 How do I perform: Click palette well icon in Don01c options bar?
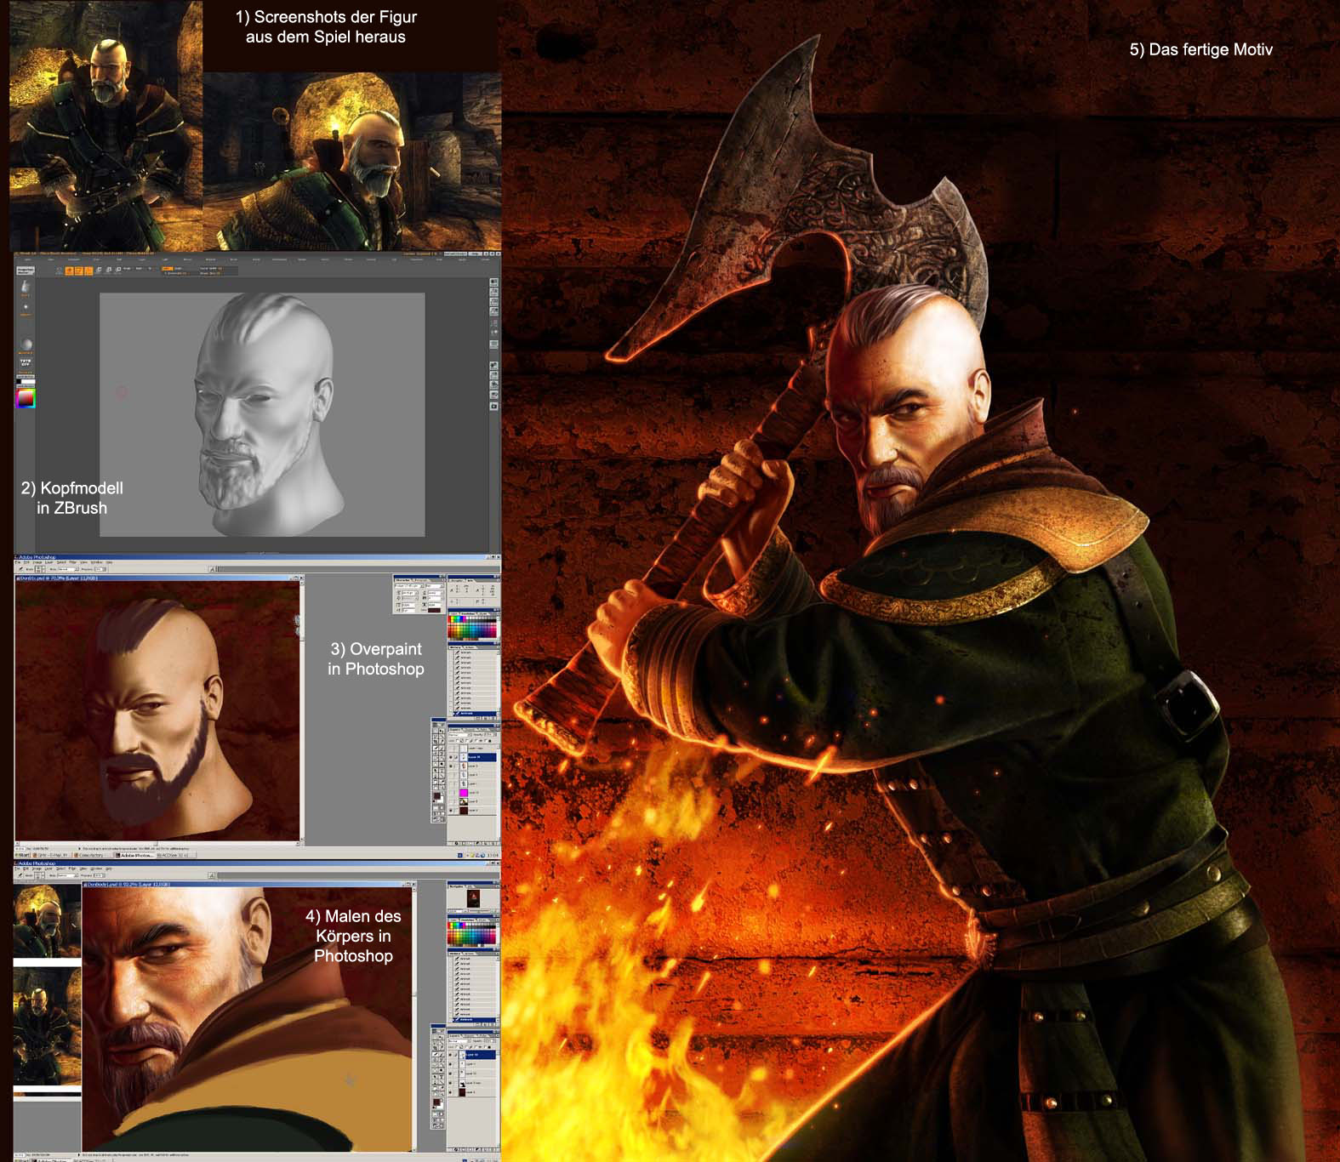pyautogui.click(x=212, y=569)
